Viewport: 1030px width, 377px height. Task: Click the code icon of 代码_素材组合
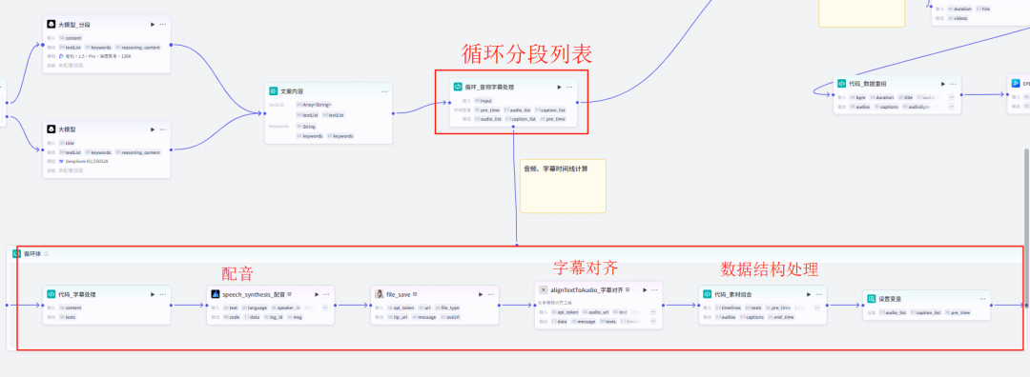[x=708, y=294]
